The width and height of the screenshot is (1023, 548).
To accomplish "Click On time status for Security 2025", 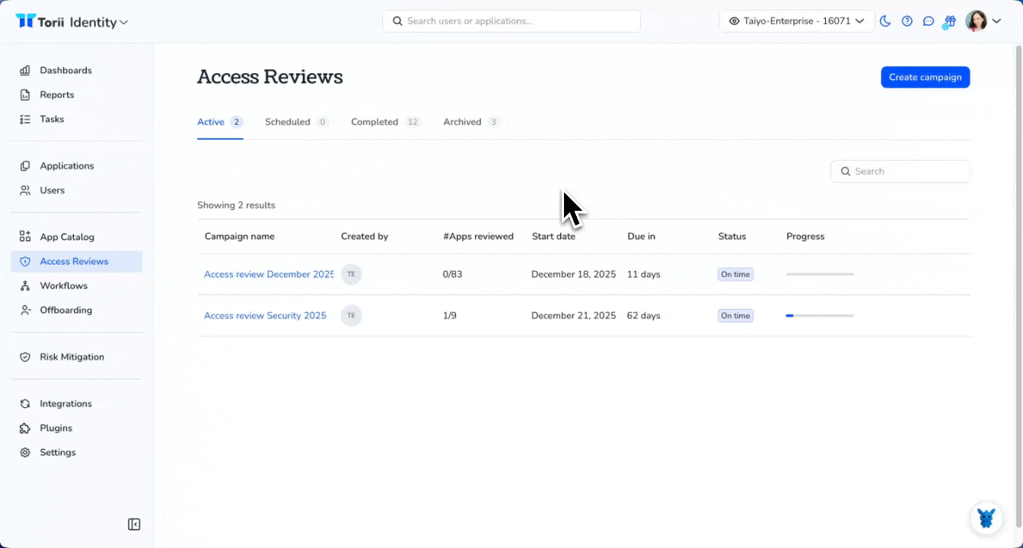I will coord(735,315).
